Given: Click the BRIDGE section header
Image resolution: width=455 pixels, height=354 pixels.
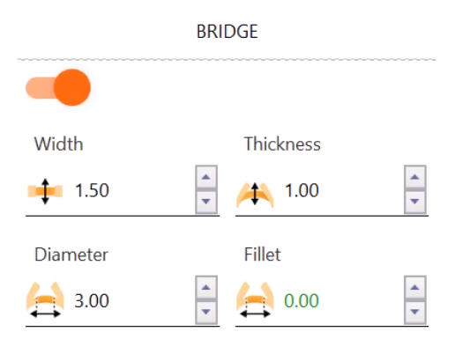Looking at the screenshot, I should tap(227, 32).
